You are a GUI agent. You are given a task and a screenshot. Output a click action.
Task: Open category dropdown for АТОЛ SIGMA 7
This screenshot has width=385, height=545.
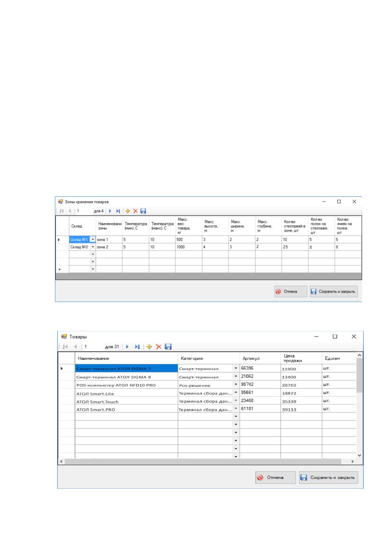[236, 368]
